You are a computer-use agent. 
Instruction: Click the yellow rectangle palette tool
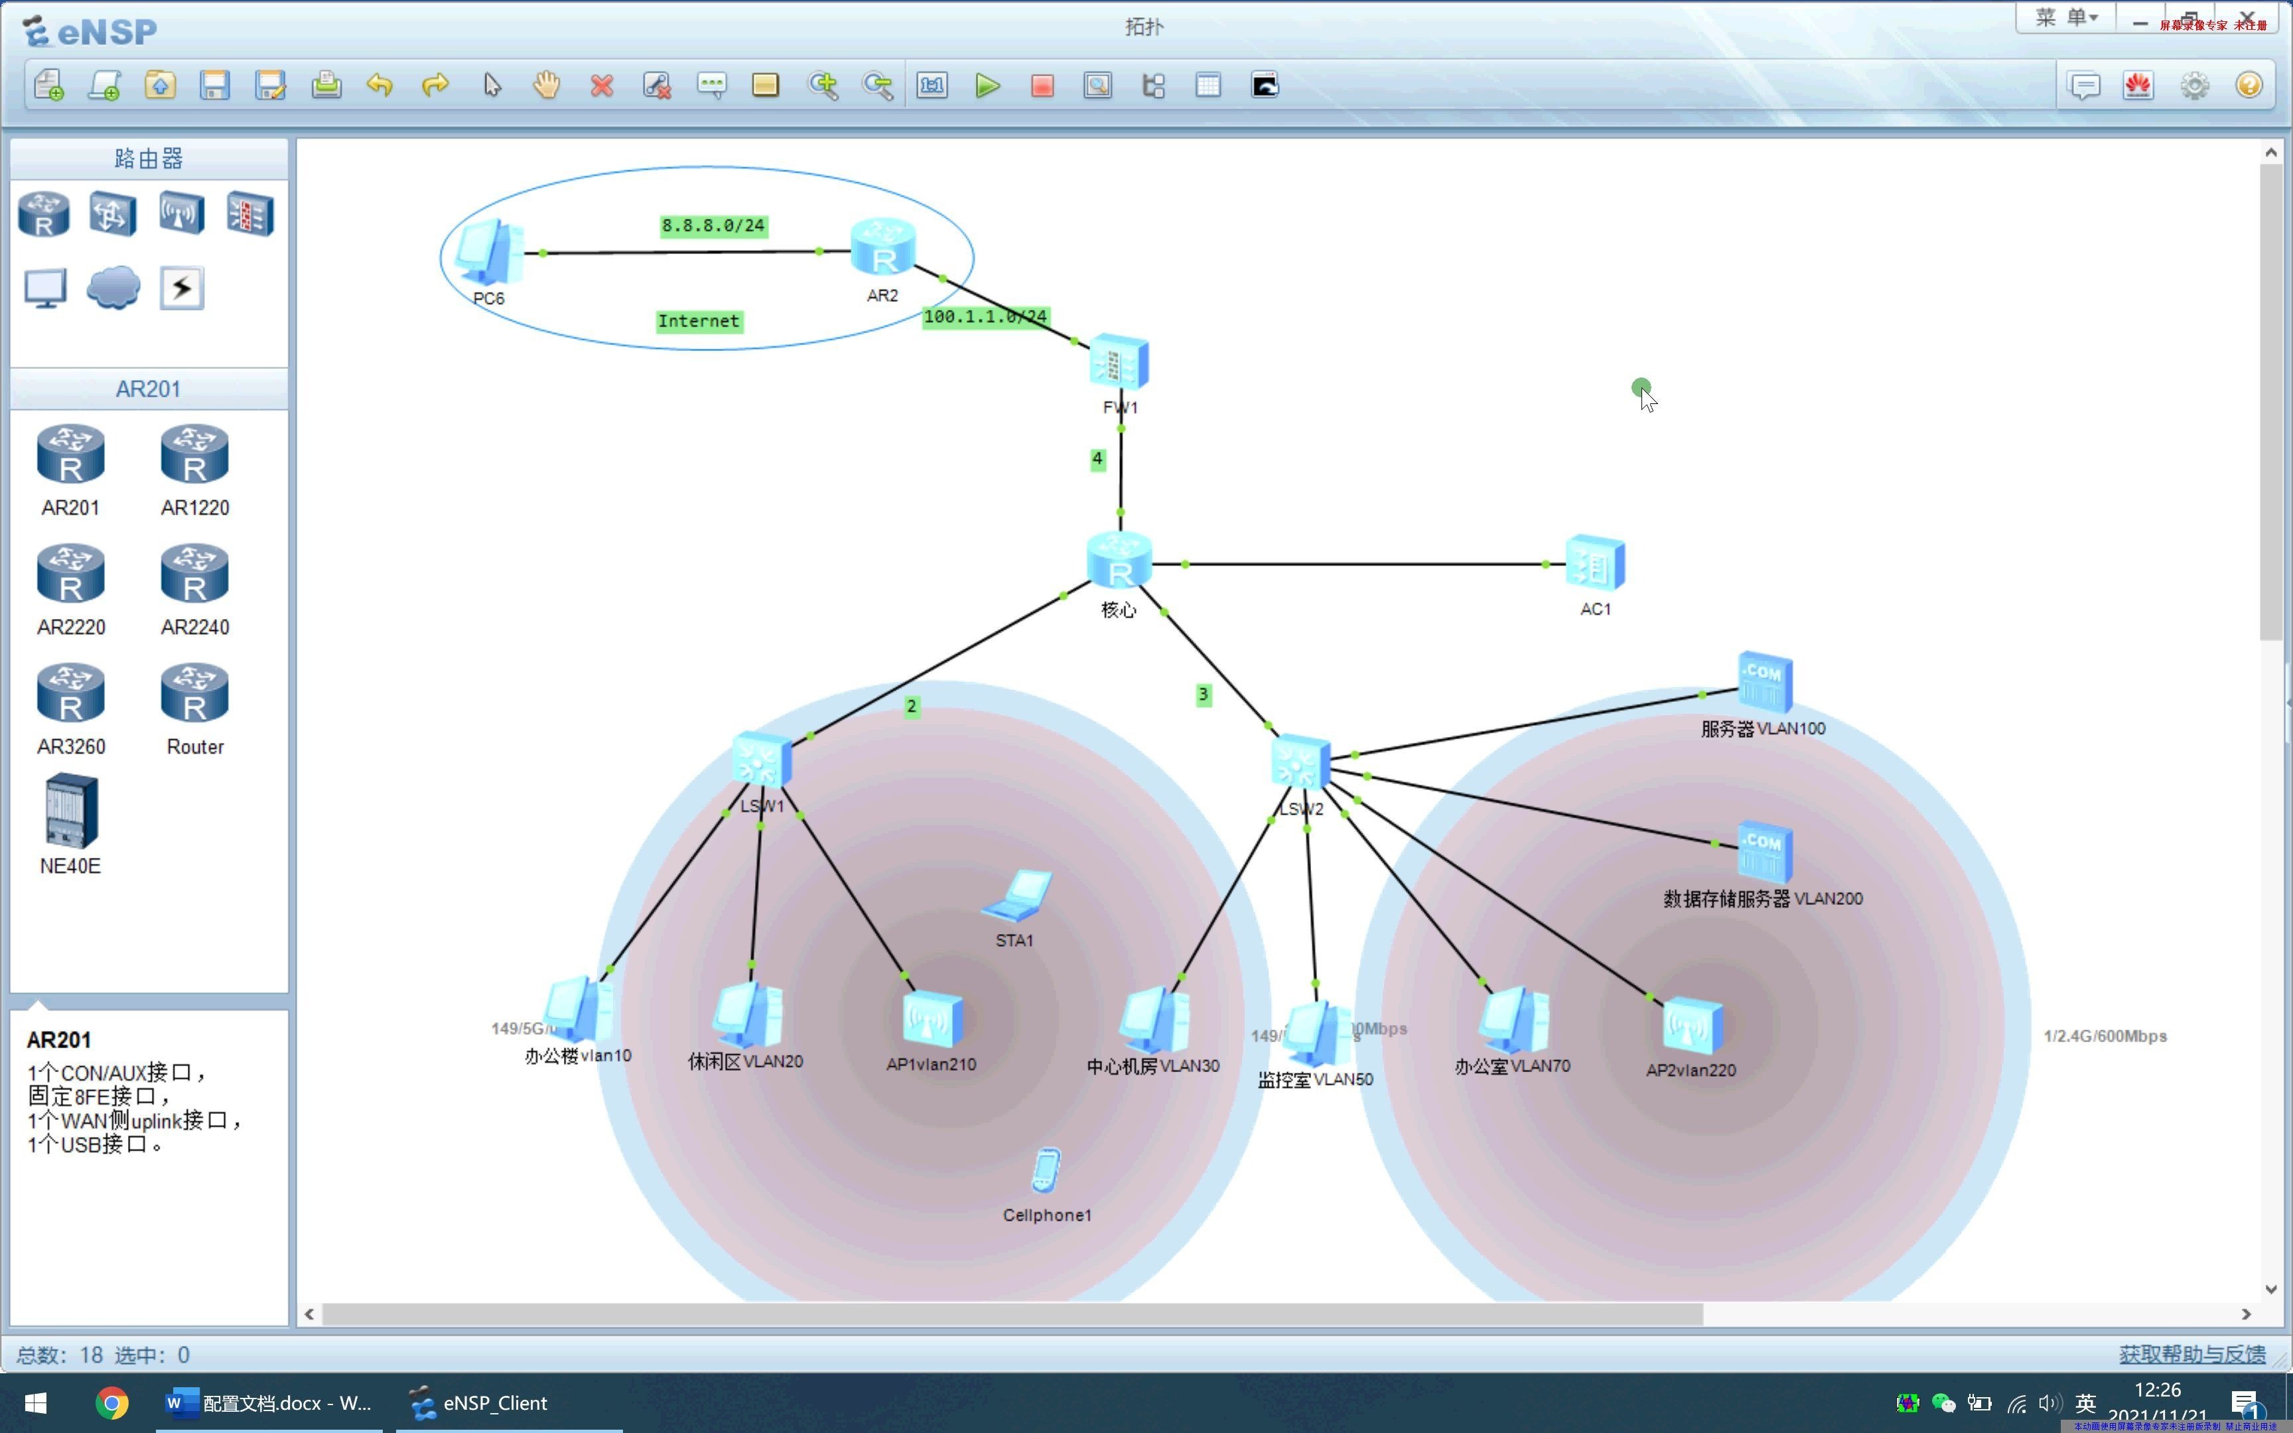pos(766,86)
